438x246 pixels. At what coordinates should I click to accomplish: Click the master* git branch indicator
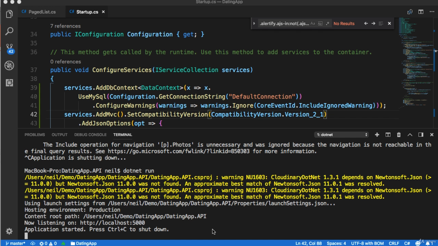pyautogui.click(x=15, y=243)
